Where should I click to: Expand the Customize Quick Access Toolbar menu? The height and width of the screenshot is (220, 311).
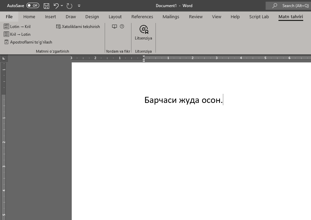[x=79, y=5]
